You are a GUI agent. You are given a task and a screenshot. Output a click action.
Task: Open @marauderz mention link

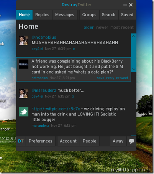tap(44, 90)
